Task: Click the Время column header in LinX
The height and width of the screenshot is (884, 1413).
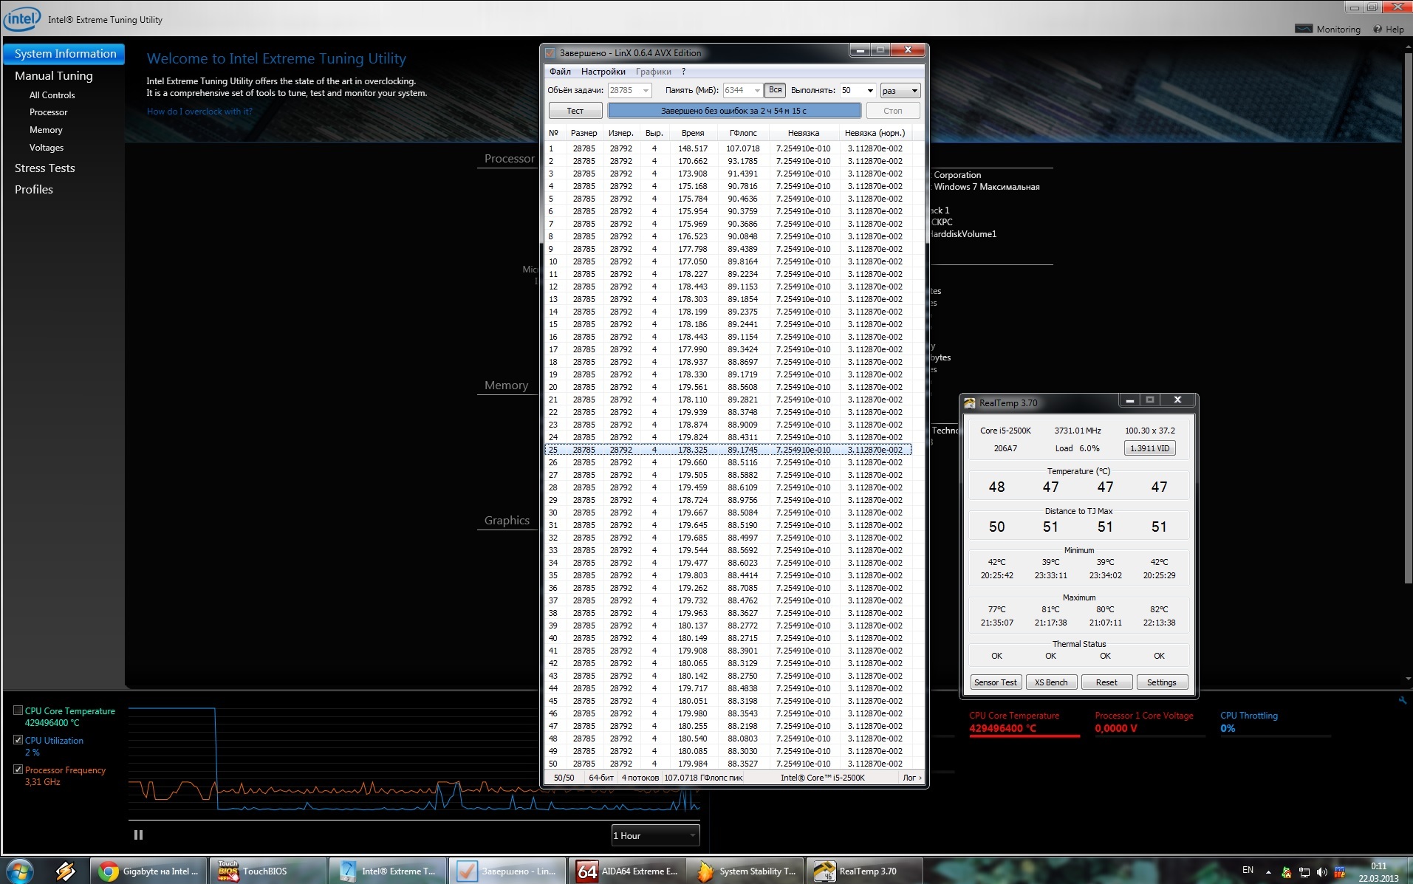Action: coord(693,133)
